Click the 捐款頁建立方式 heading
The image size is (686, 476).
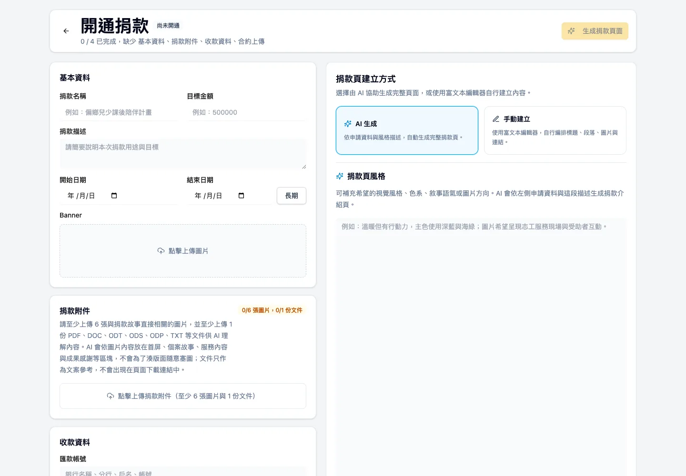[x=366, y=79]
